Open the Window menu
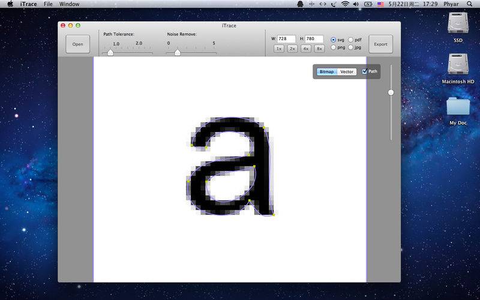The image size is (480, 300). (x=70, y=4)
